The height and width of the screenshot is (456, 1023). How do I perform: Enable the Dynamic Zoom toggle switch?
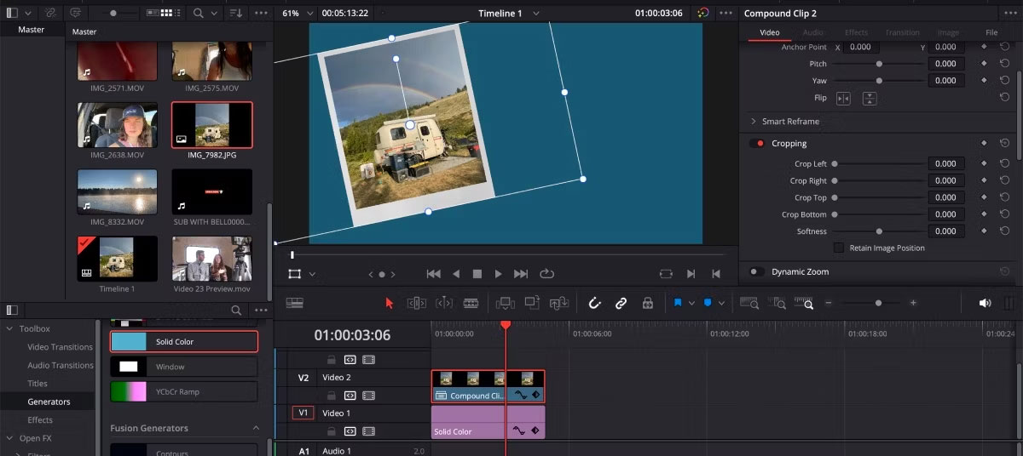click(x=756, y=272)
